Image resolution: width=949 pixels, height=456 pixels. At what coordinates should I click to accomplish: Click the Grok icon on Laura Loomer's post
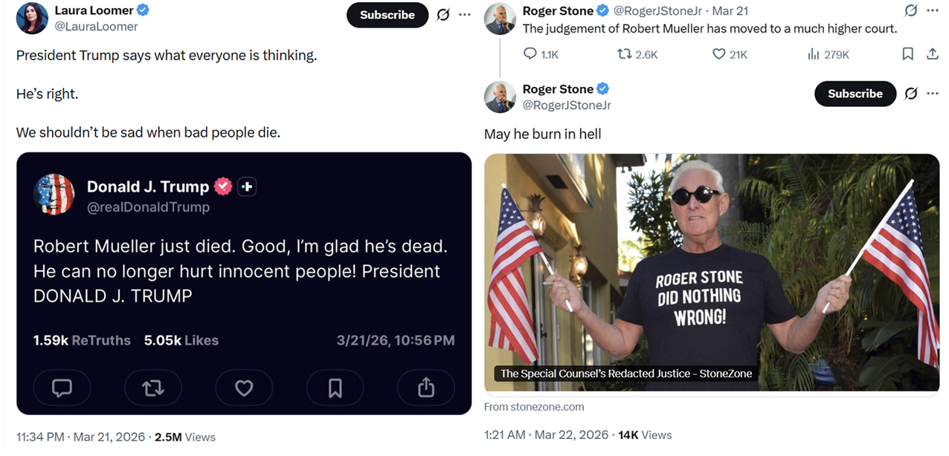[443, 15]
